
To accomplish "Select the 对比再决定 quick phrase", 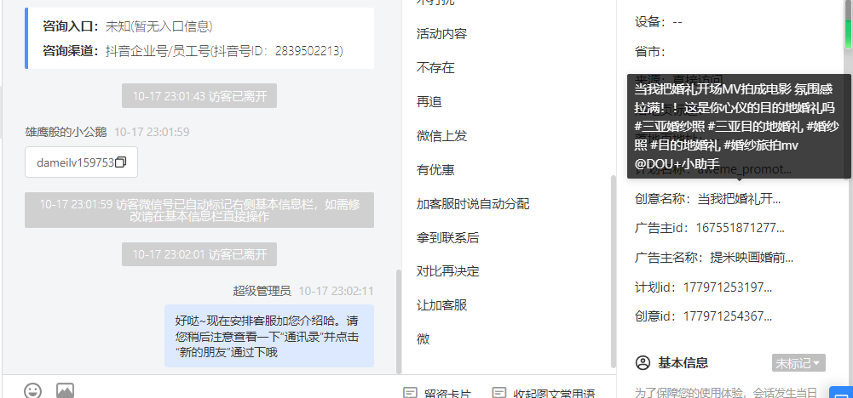I will click(447, 270).
